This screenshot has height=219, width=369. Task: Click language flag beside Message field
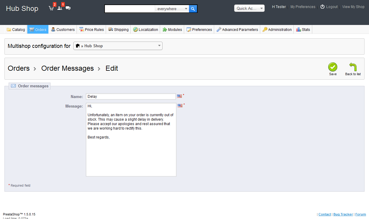[x=180, y=106]
